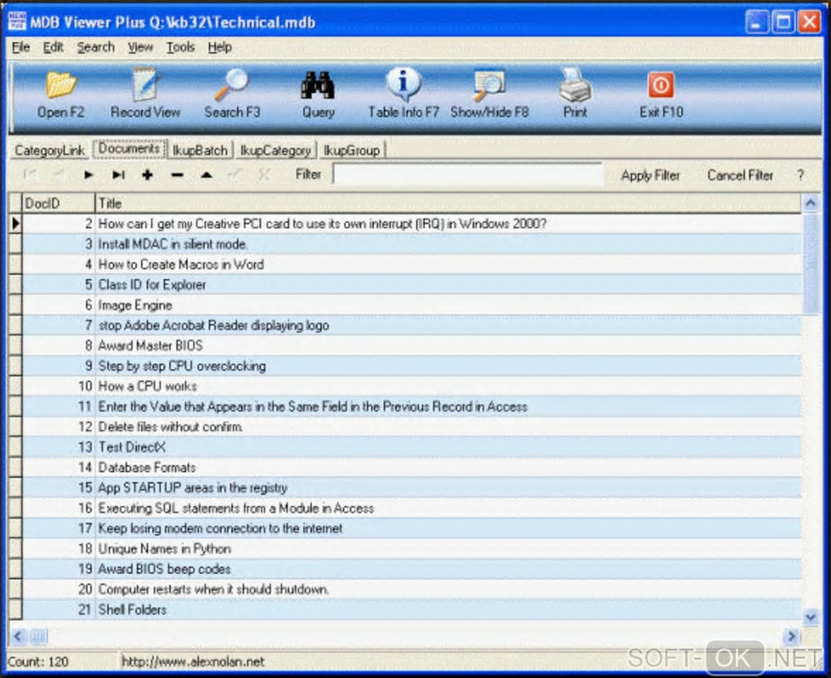Select 'Step by step CPU overclocking'
The image size is (831, 678).
411,365
